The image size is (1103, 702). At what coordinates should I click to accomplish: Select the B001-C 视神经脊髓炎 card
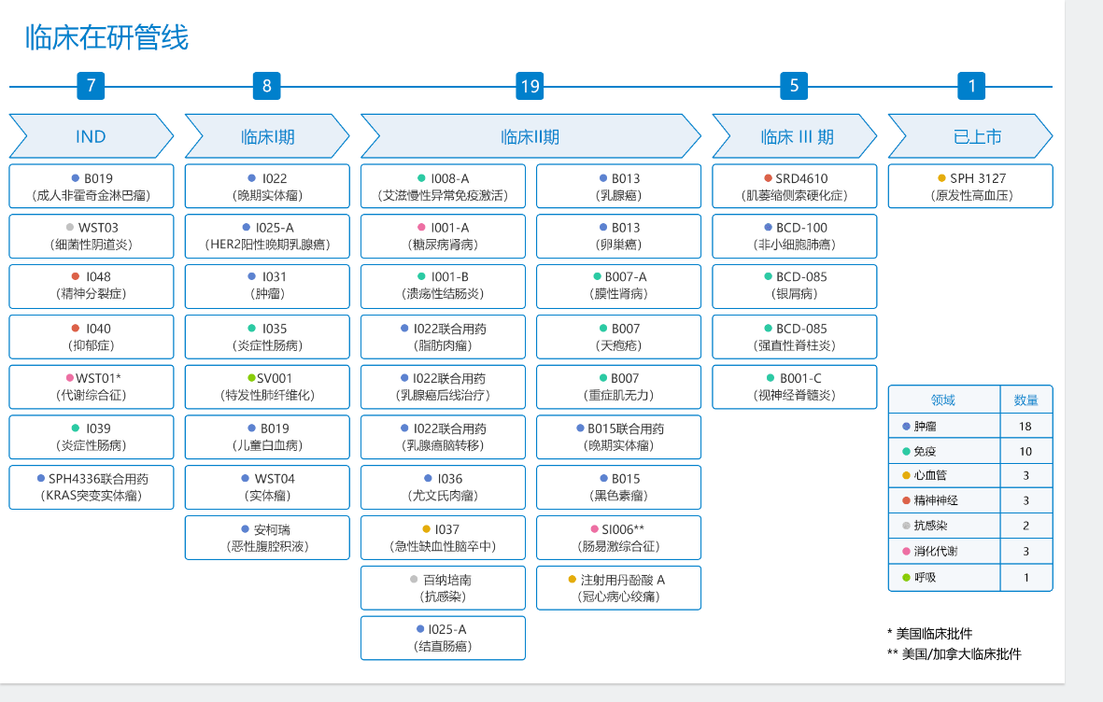click(795, 386)
